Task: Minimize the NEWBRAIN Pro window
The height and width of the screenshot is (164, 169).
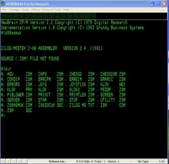Action: click(x=152, y=4)
